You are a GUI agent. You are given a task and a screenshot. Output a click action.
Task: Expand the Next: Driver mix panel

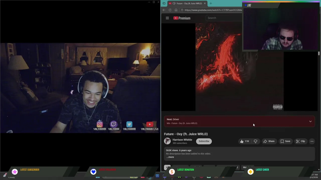pos(310,121)
